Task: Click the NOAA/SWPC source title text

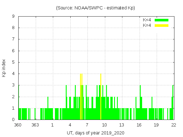Action: click(x=96, y=8)
